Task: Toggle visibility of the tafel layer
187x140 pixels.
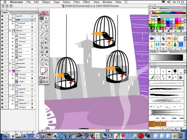Action: (x=3, y=53)
